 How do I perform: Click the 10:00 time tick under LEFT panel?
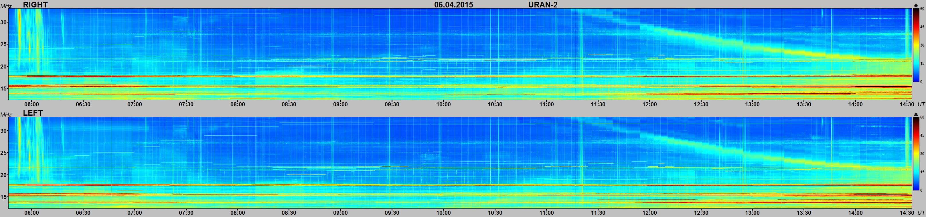coord(443,213)
